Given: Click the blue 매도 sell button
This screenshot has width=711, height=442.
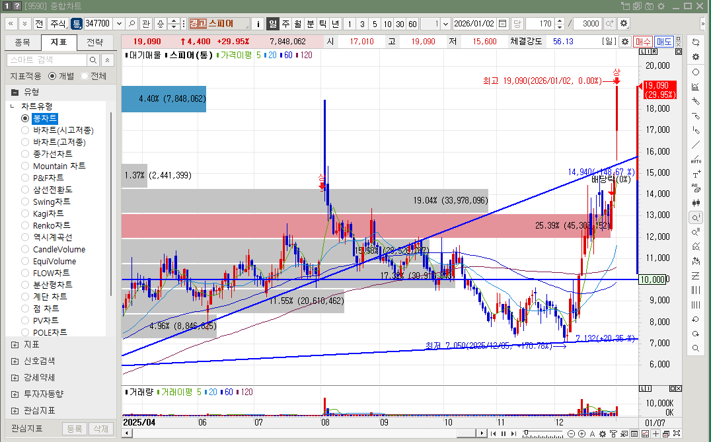Looking at the screenshot, I should point(664,42).
